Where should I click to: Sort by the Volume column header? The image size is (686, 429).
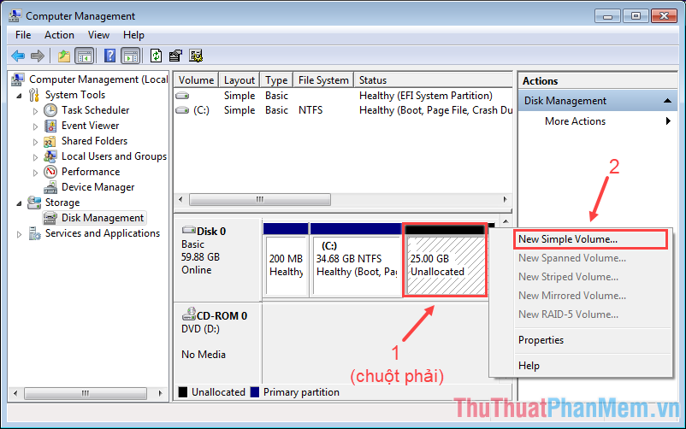click(x=196, y=80)
